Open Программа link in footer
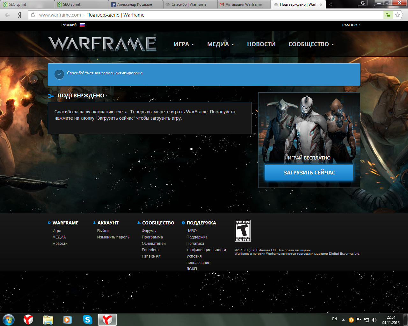The image size is (408, 326). point(152,237)
